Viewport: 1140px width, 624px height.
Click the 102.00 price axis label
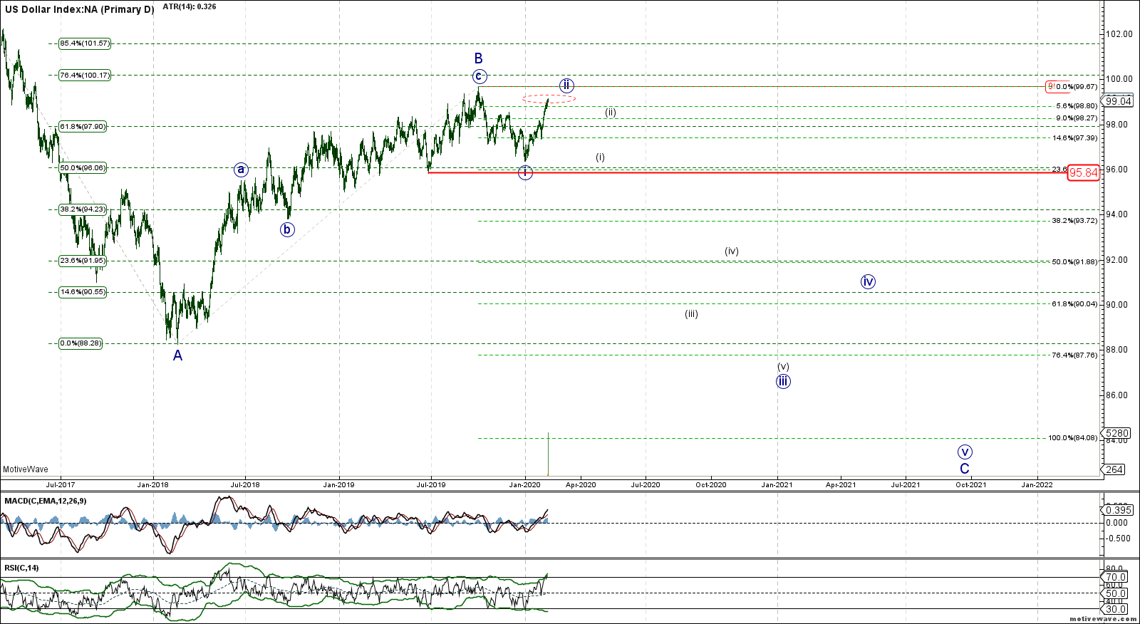(x=1119, y=34)
